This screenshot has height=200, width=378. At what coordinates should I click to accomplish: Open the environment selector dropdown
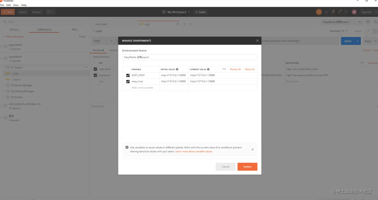click(x=342, y=22)
